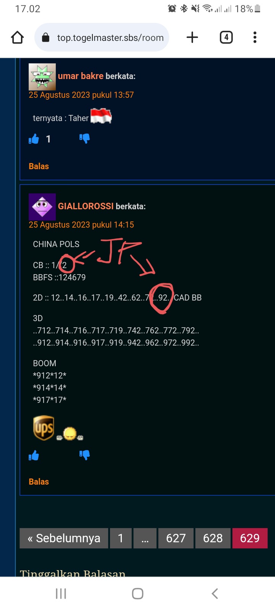Viewport: 275px width, 611px height.
Task: Reply to GIALLOROSSI via Balas
Action: point(39,482)
